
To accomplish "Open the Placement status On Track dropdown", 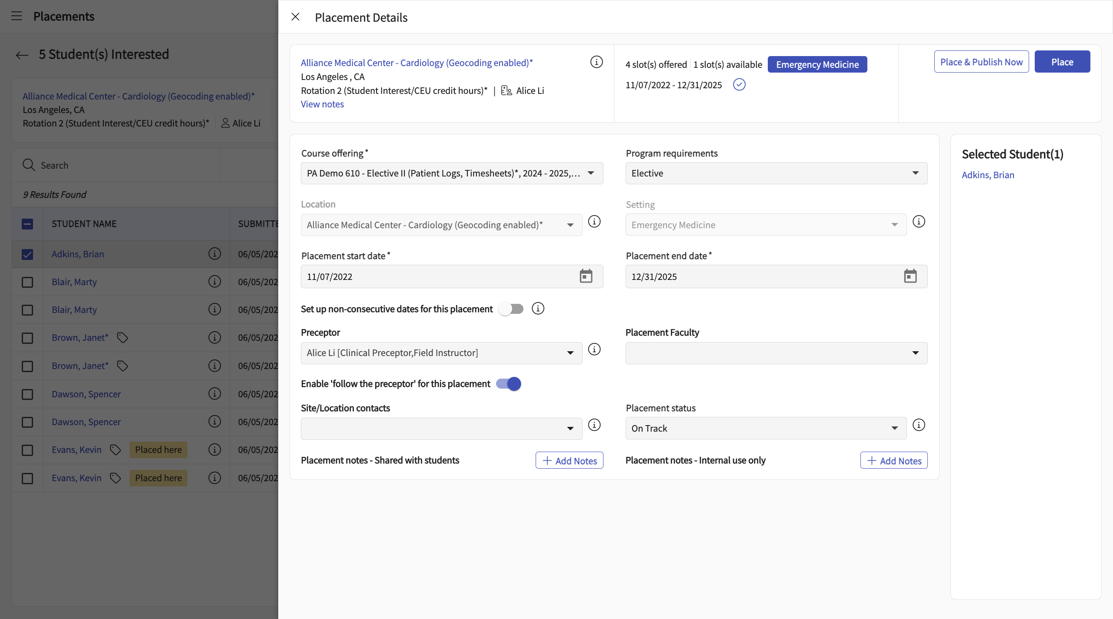I will pos(766,428).
